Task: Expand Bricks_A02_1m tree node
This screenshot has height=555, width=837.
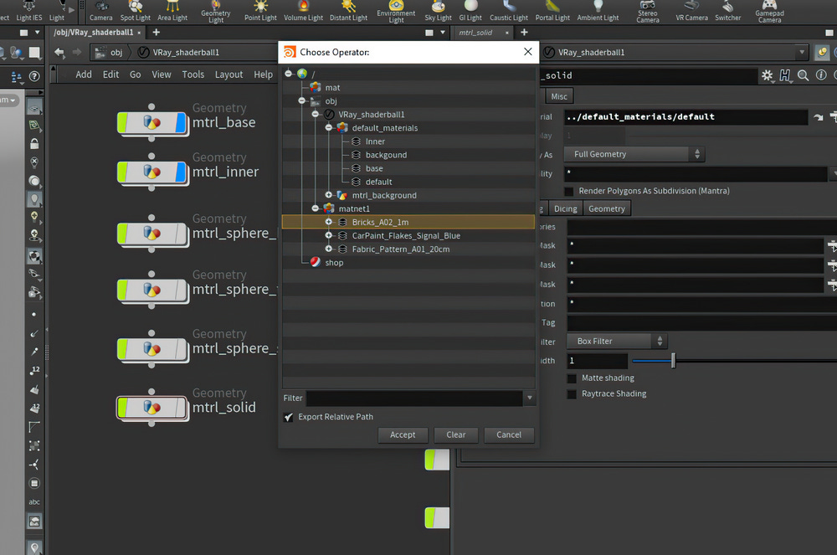Action: [329, 222]
